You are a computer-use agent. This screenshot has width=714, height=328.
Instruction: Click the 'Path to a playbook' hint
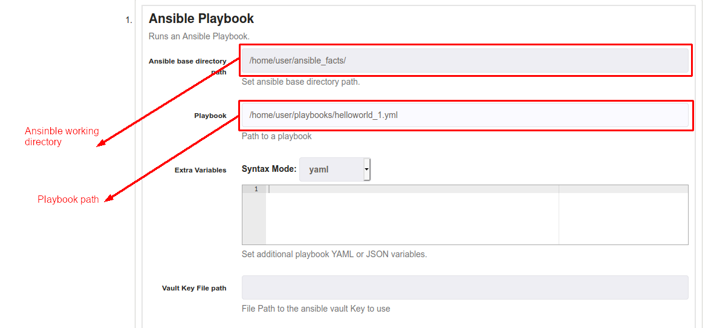coord(277,136)
